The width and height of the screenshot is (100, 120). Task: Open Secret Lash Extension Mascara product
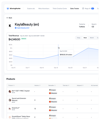coord(19,99)
